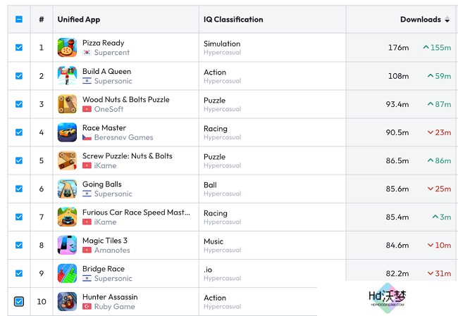
Task: Uncheck the Furious Car Race row checkbox
Action: [19, 217]
